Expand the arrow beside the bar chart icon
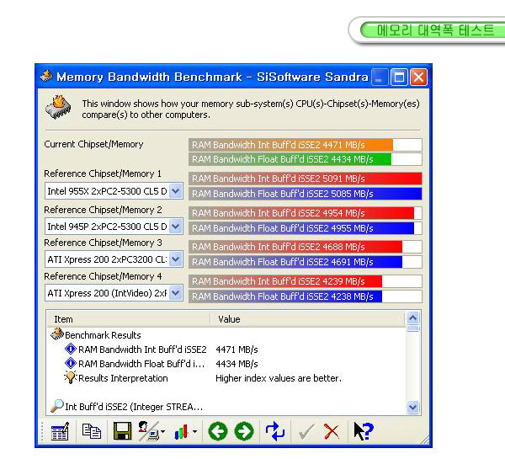505x459 pixels. pos(195,431)
